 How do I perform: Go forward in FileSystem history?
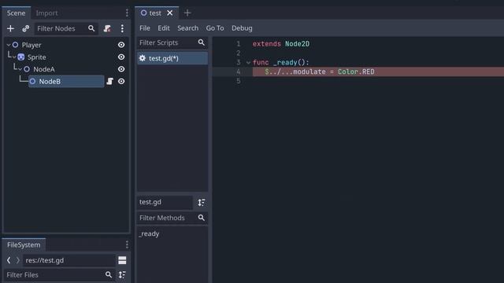point(18,260)
